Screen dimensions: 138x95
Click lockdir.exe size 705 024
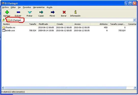click(33, 31)
